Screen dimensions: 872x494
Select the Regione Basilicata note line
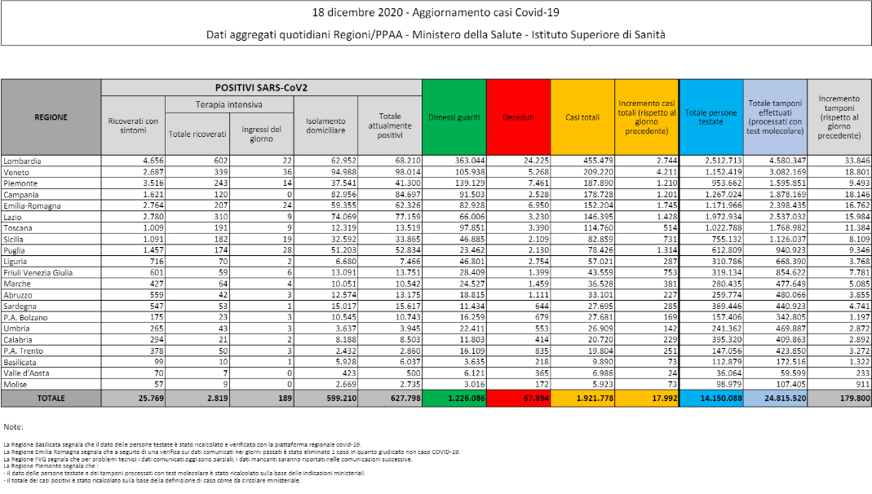tap(183, 444)
